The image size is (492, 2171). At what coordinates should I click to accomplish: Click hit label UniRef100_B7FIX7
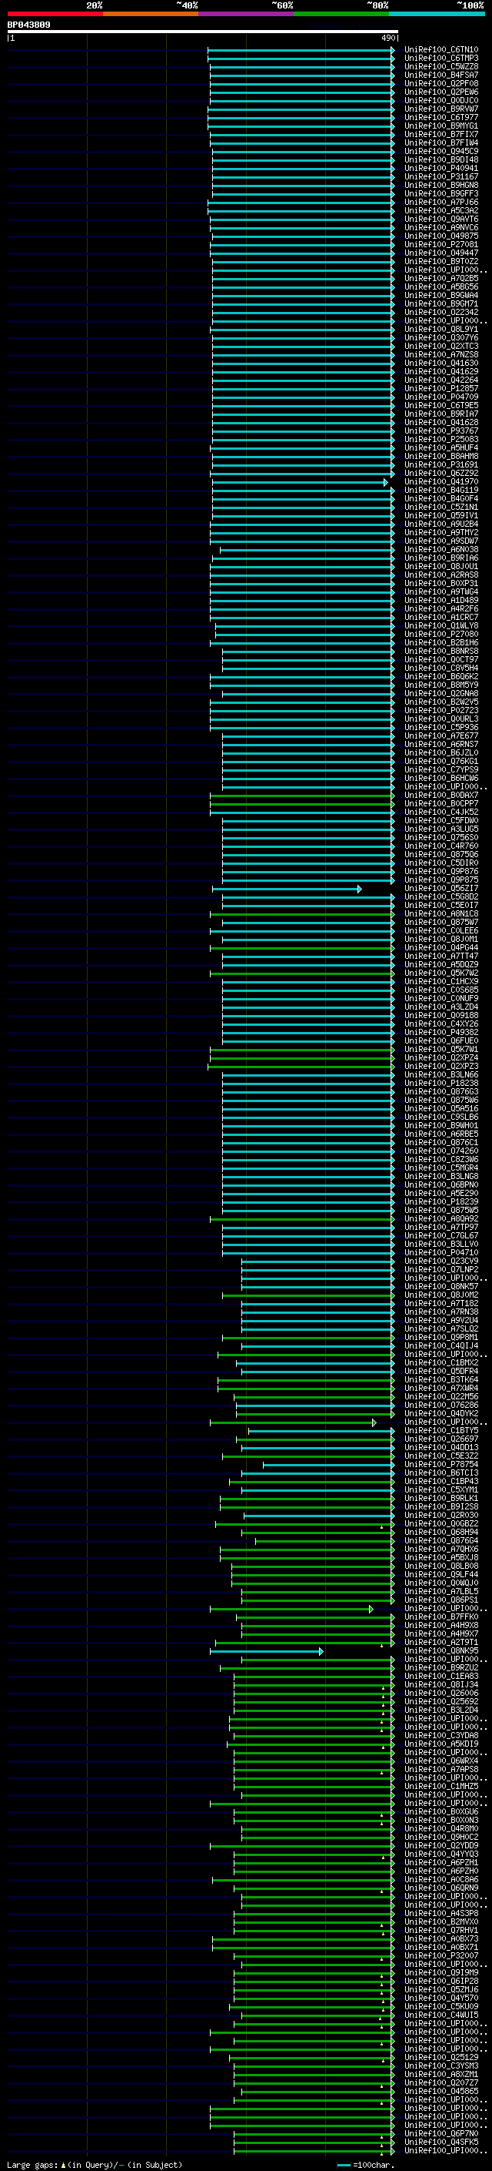pyautogui.click(x=441, y=134)
